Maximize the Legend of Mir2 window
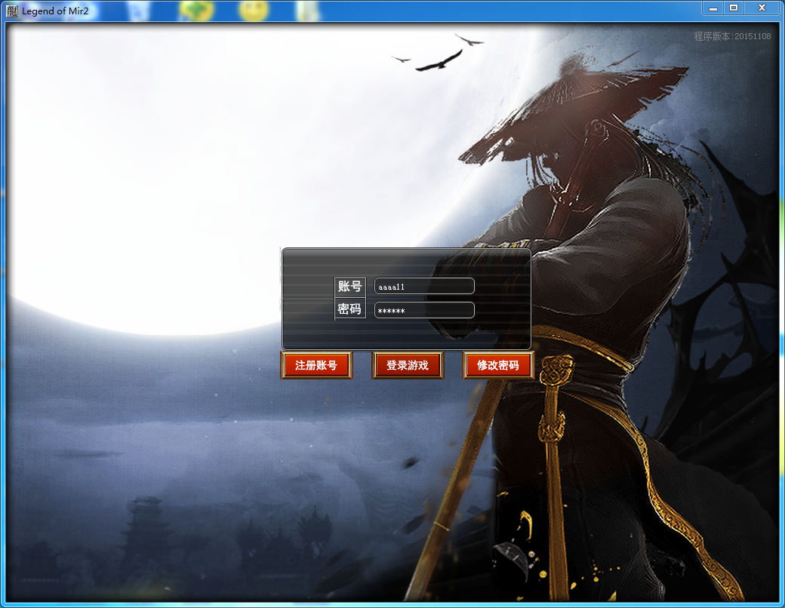 pyautogui.click(x=734, y=8)
